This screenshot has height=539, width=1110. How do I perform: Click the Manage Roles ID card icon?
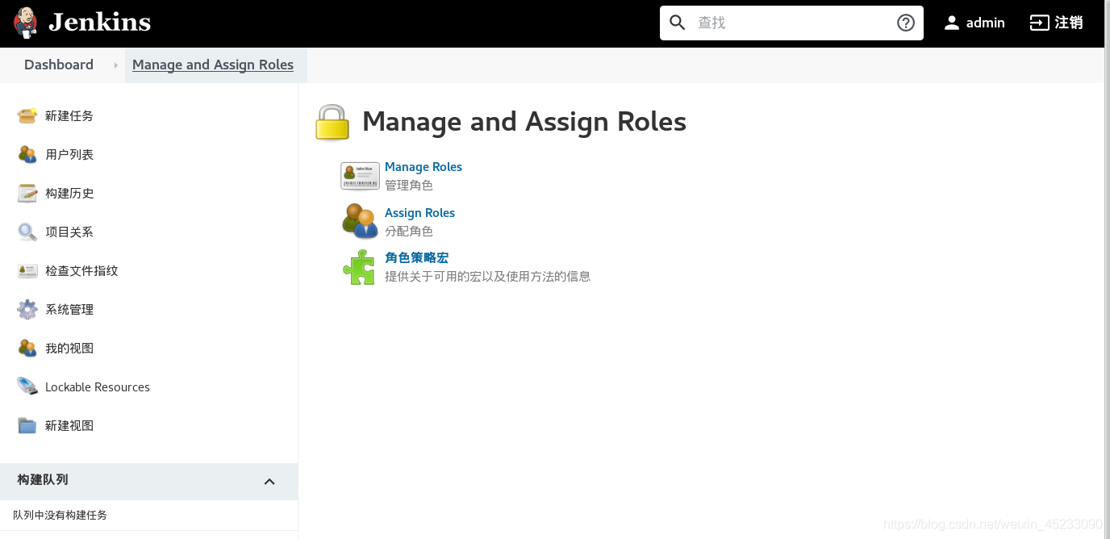pos(360,175)
